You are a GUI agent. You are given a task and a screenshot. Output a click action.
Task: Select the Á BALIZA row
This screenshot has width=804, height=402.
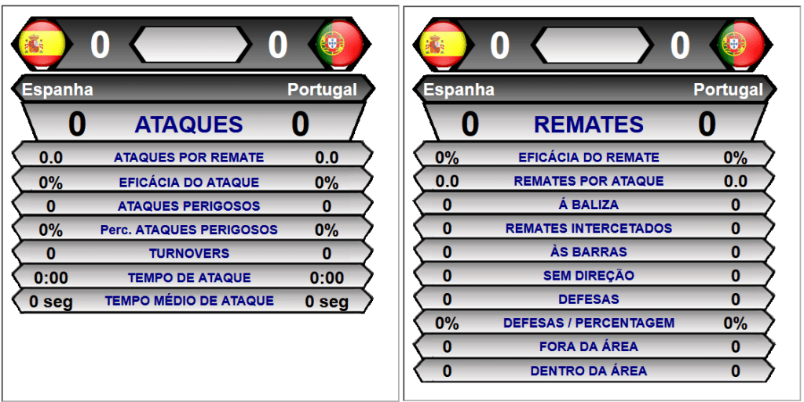pos(594,203)
